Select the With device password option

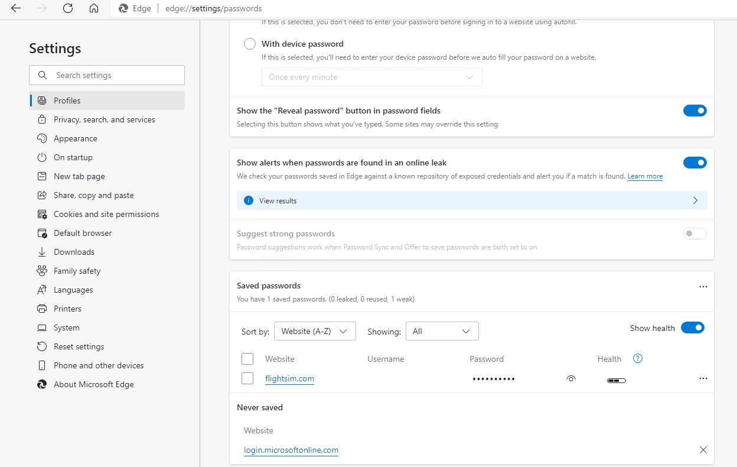(249, 43)
